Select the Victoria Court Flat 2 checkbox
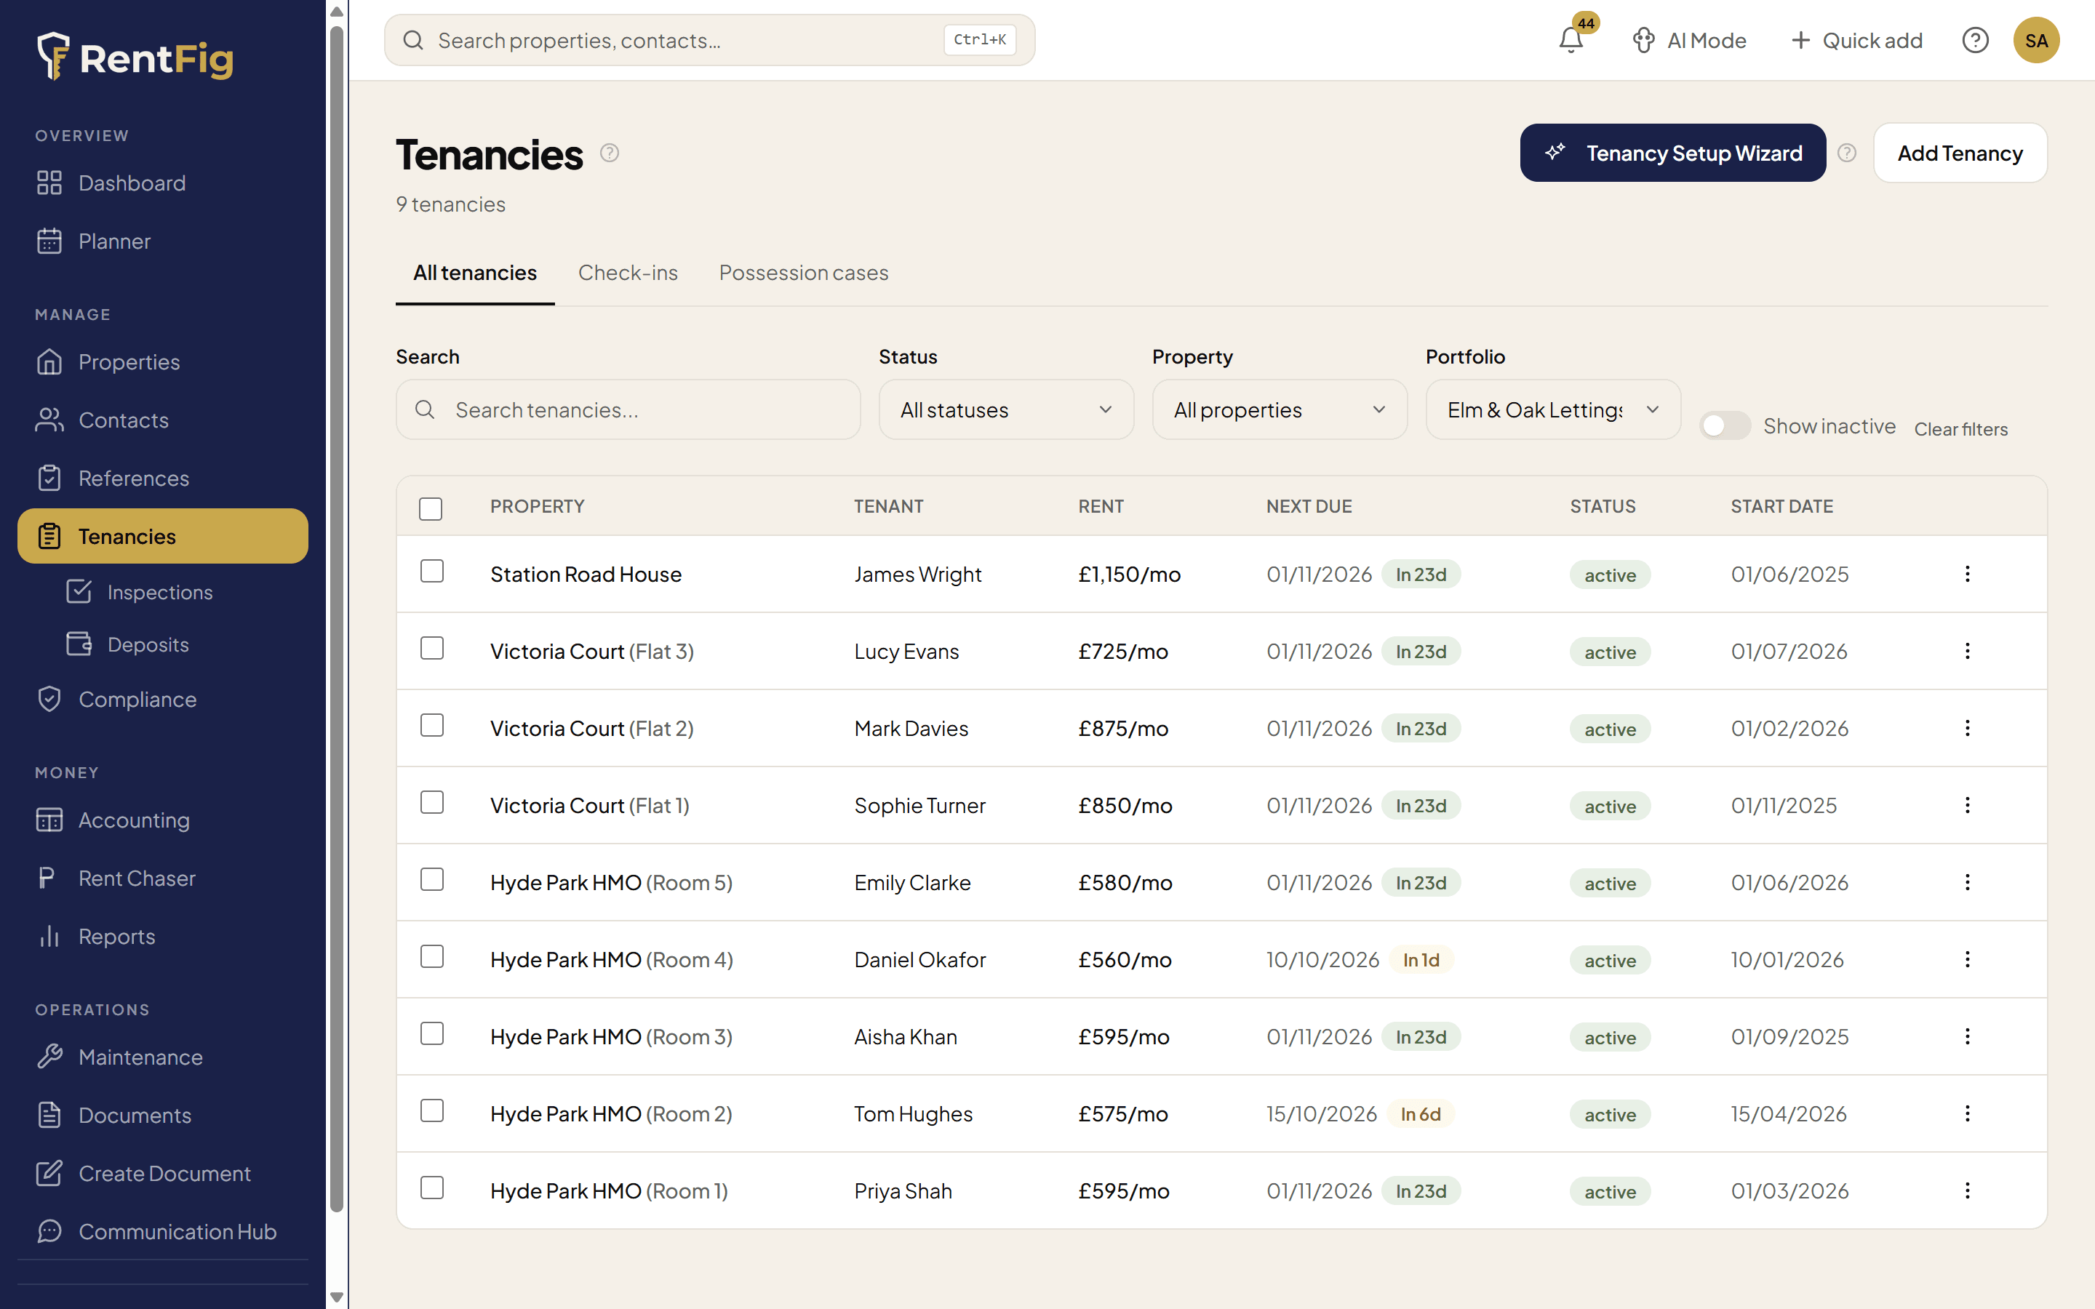The image size is (2095, 1309). click(x=432, y=726)
